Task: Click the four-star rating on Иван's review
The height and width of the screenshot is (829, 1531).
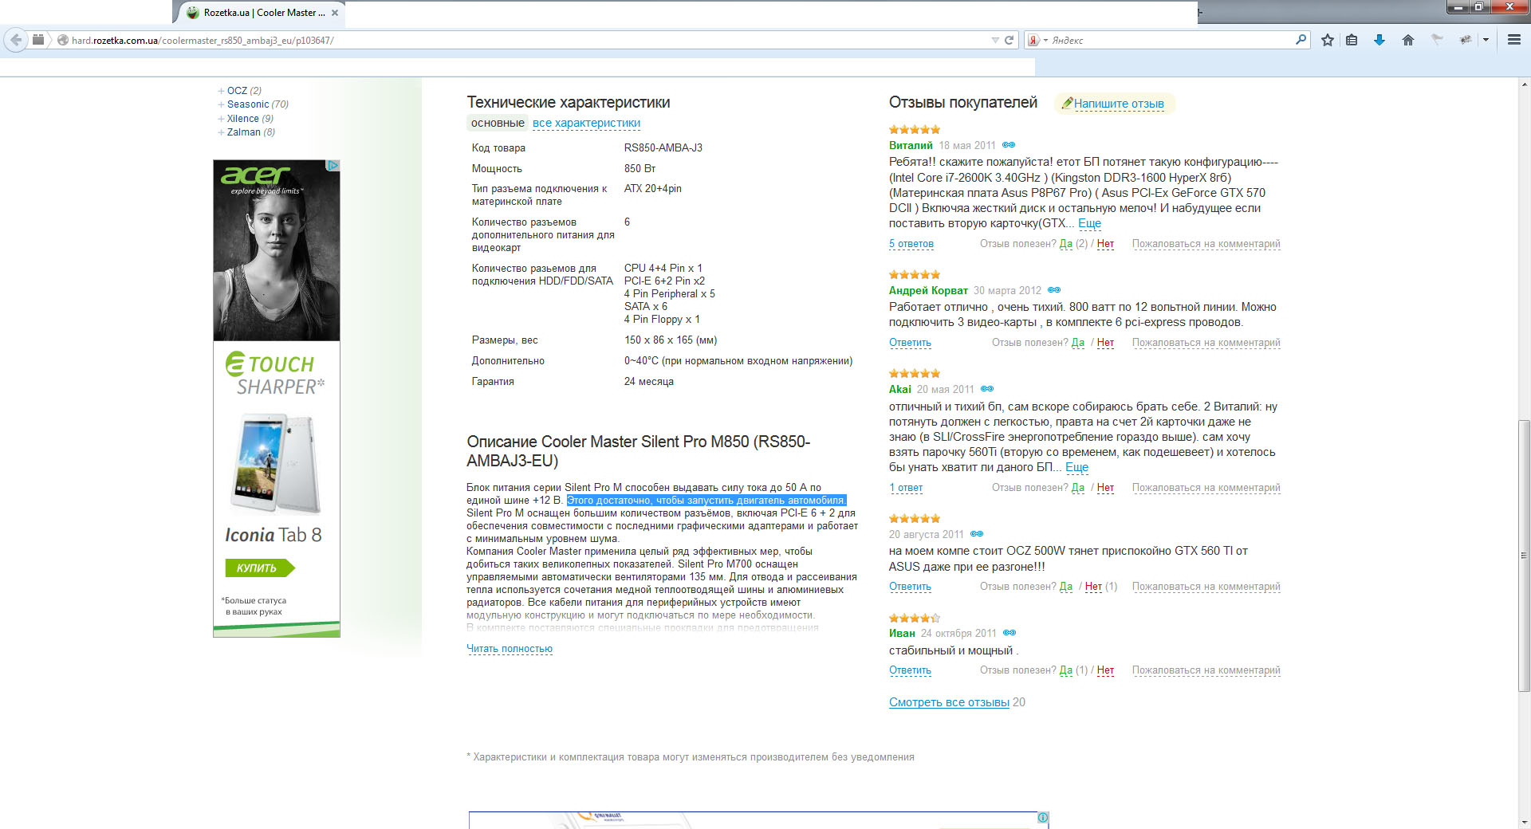Action: [915, 618]
